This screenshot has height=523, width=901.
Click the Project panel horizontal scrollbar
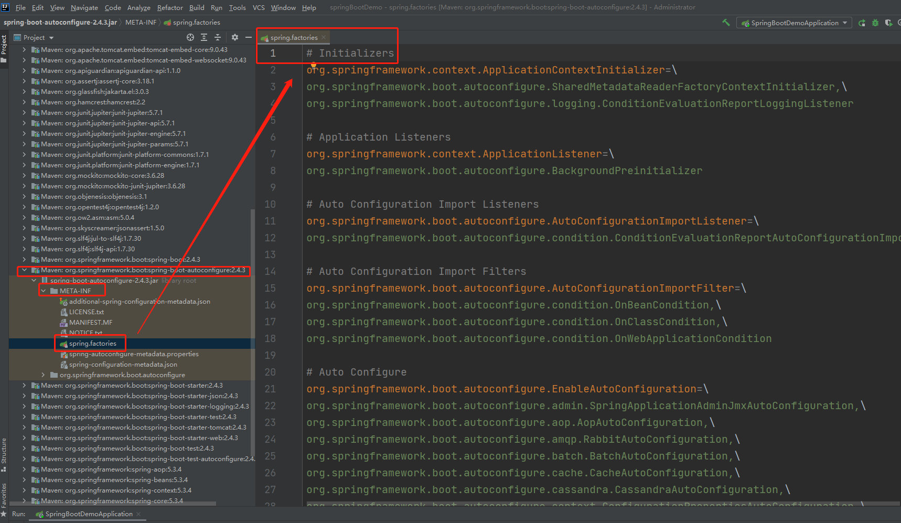[x=113, y=504]
